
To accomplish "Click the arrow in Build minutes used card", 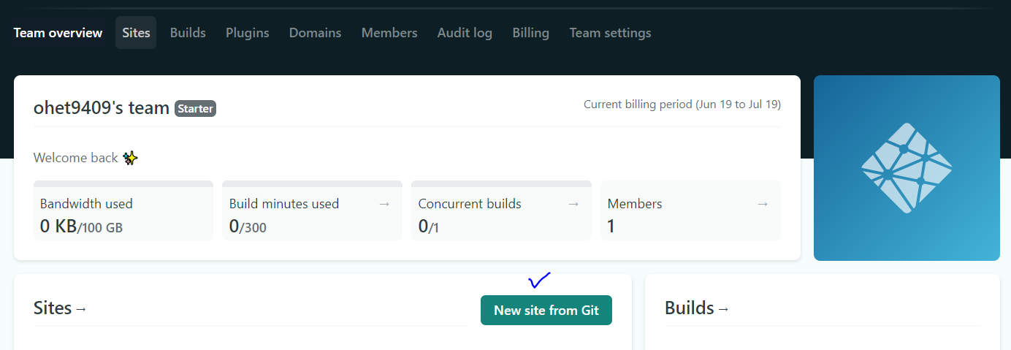I will point(384,204).
